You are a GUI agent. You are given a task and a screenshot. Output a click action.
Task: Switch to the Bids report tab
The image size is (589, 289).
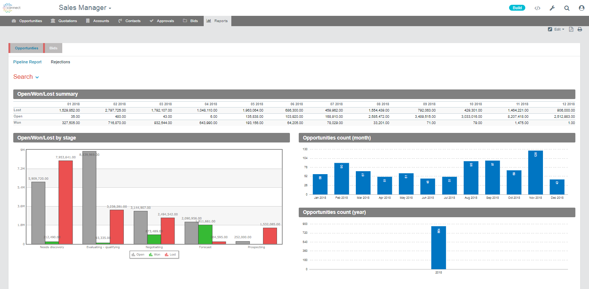pos(53,48)
